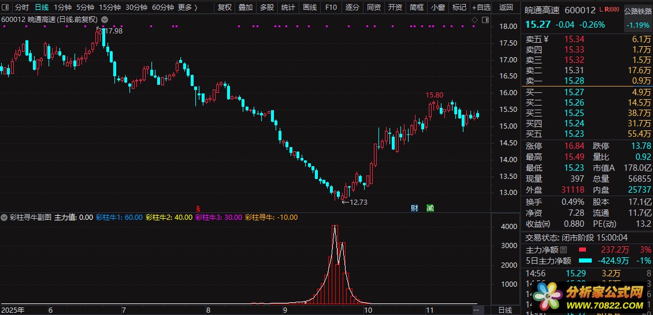Click the 日线 period label at bottom-right
653x315 pixels.
(504, 310)
